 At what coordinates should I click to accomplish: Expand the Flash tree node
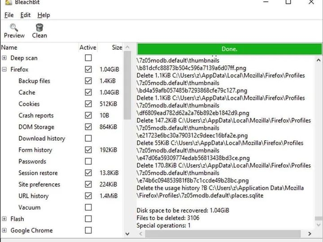[x=4, y=219]
